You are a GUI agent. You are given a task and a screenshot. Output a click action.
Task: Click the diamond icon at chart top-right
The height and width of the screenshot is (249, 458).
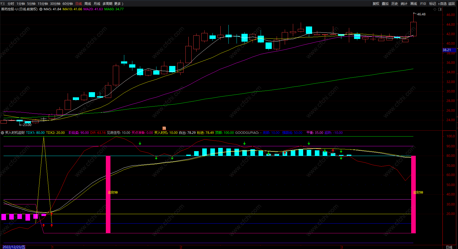click(435, 9)
